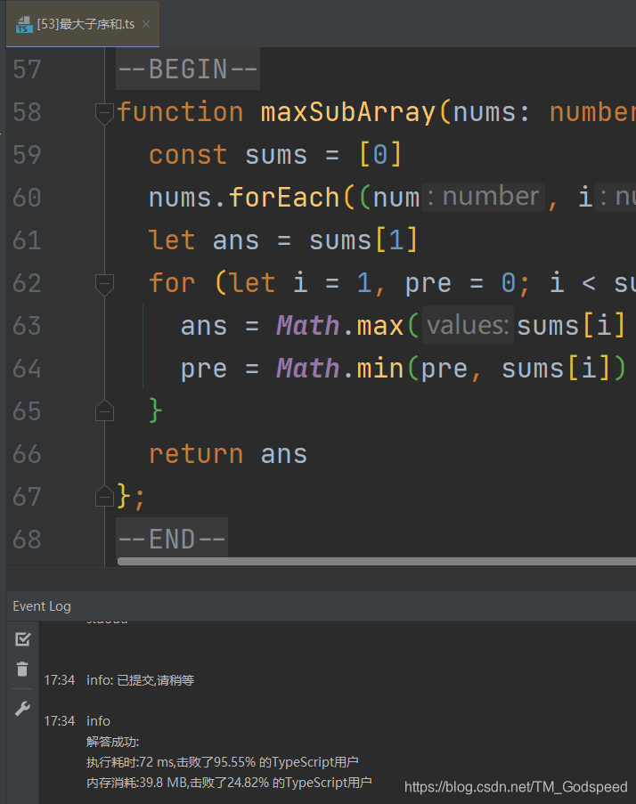Click 'const sums = [0]' code line
This screenshot has width=636, height=804.
pyautogui.click(x=275, y=155)
